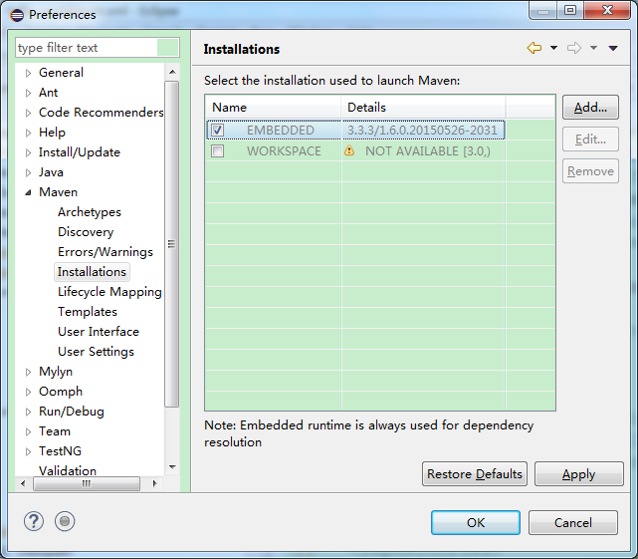Open User Interface preferences page

99,332
